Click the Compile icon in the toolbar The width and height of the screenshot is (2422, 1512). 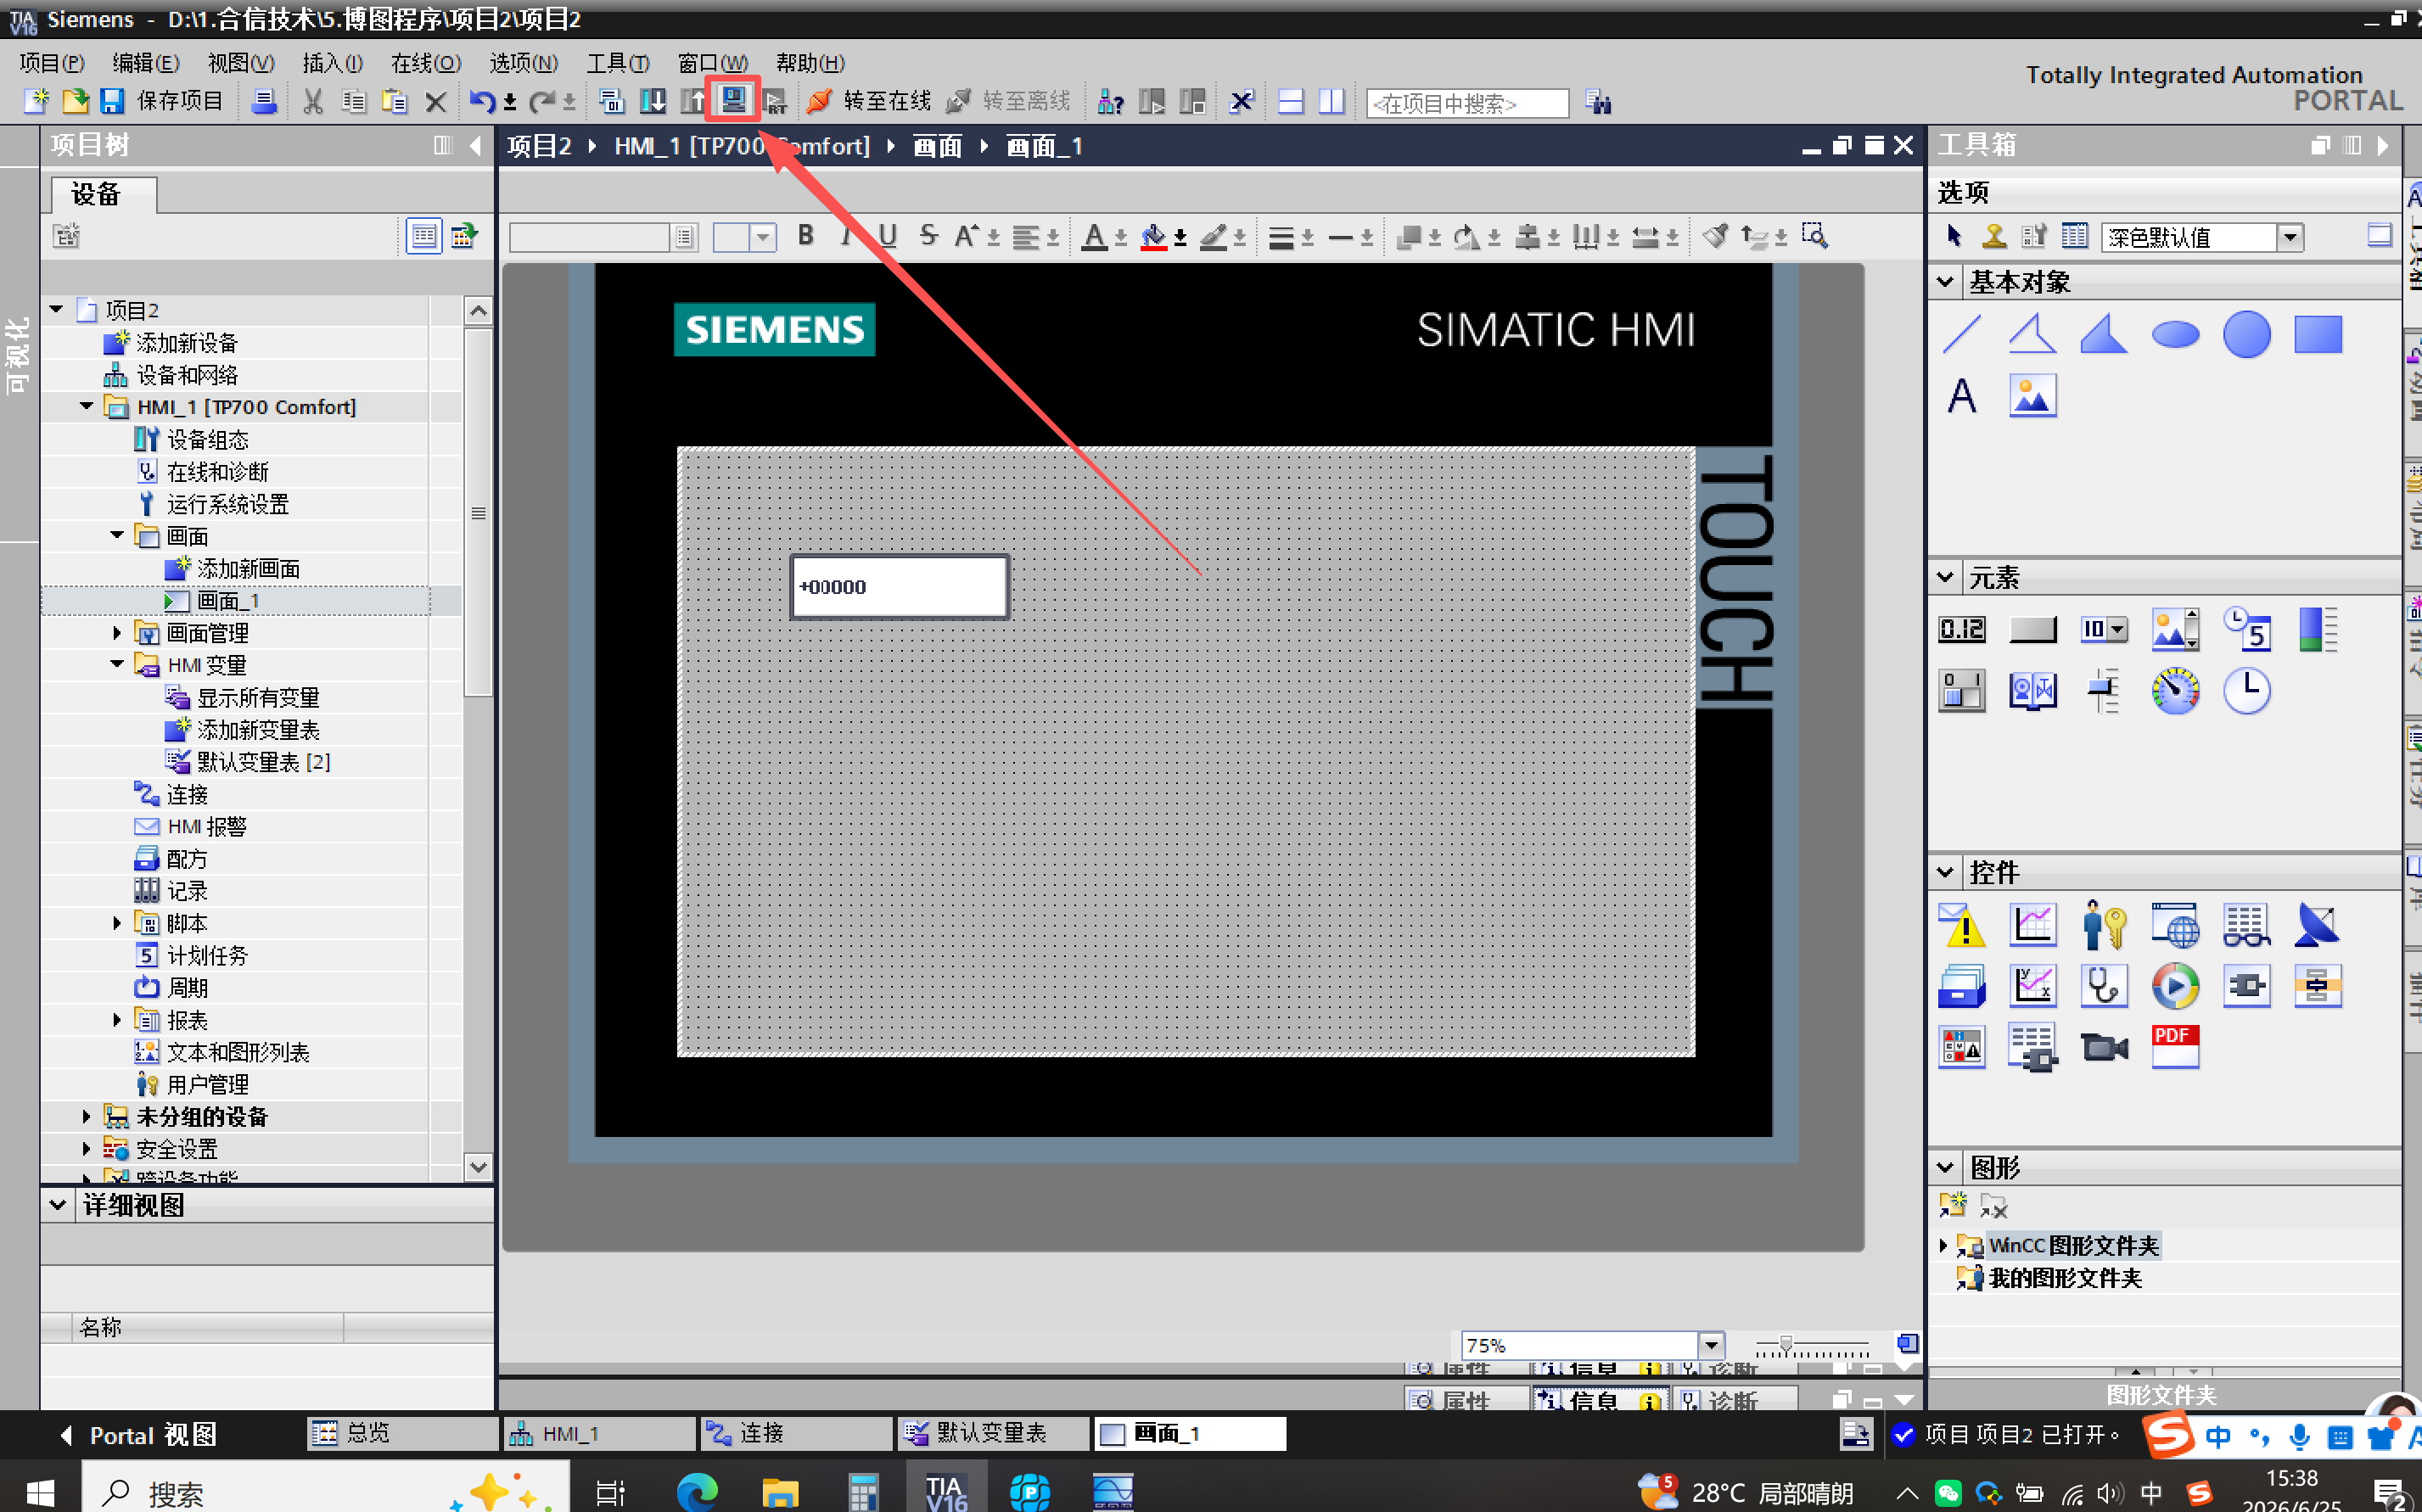pyautogui.click(x=611, y=101)
